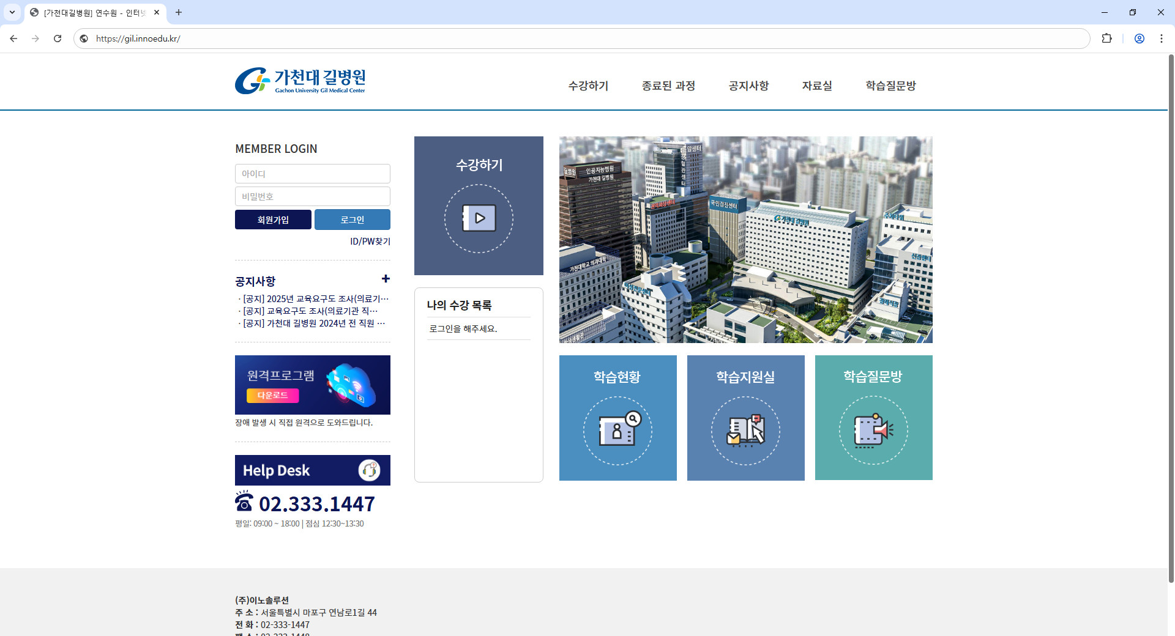View site information icon in address bar
Screen dimensions: 1175x636
point(84,39)
